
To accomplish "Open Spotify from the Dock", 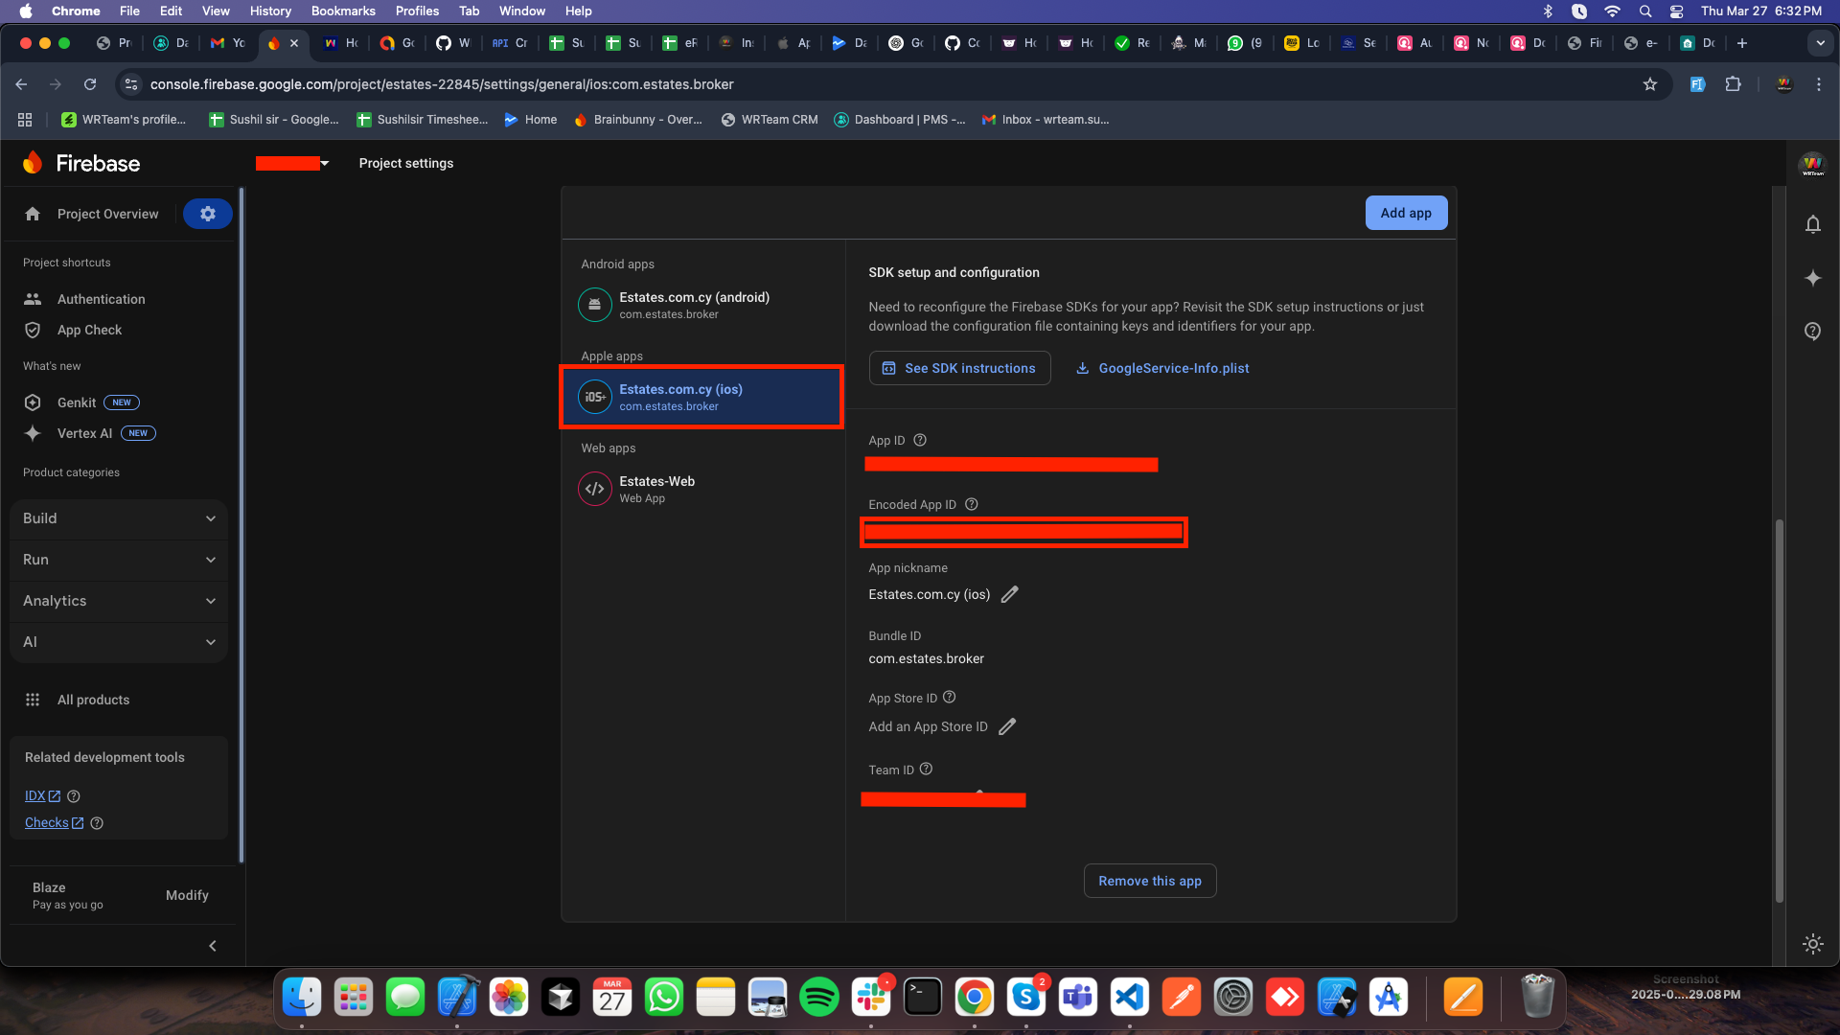I will (818, 998).
